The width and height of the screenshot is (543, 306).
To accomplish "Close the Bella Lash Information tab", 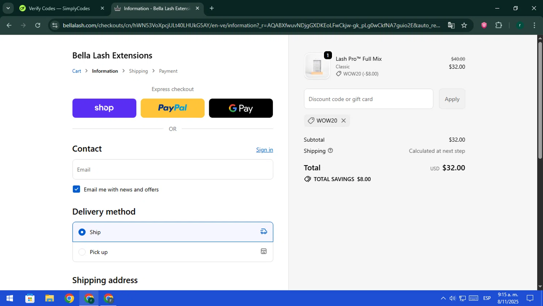I will click(197, 8).
